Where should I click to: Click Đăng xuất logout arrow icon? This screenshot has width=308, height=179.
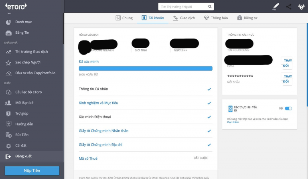[x=8, y=157]
